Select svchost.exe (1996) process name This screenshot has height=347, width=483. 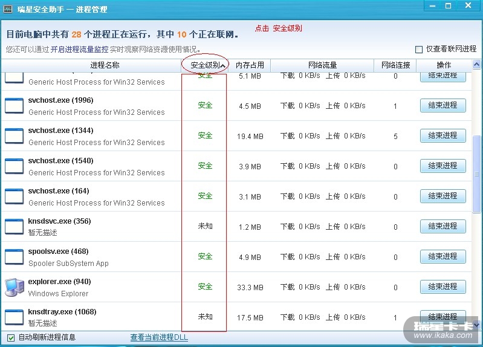(60, 100)
